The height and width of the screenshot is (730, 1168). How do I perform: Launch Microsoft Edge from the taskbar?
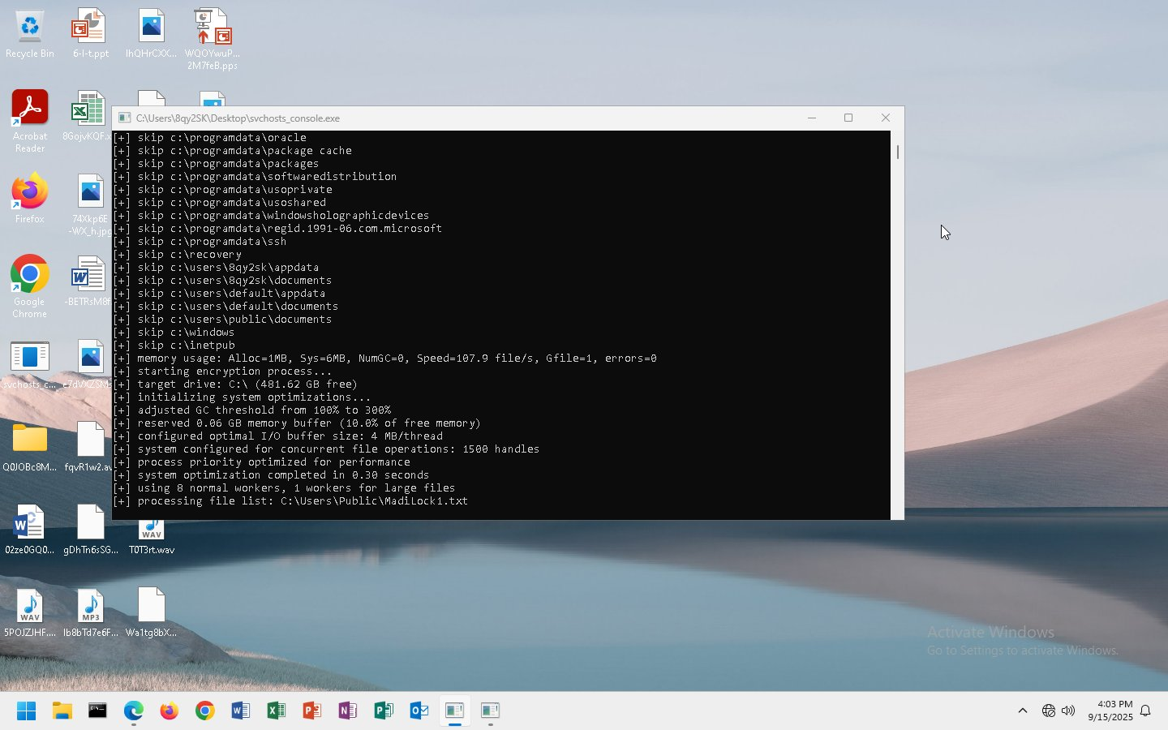[134, 711]
